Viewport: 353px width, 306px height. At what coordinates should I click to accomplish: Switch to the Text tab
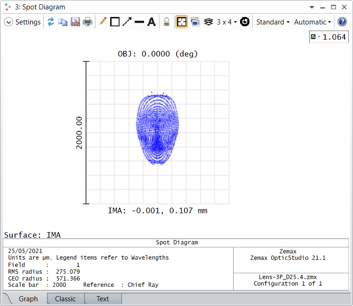pyautogui.click(x=103, y=299)
